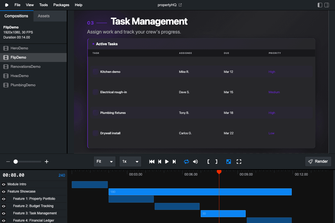Viewport: 335px width, 223px height.
Task: Hide Feature 3: Task Management track
Action: [4, 214]
